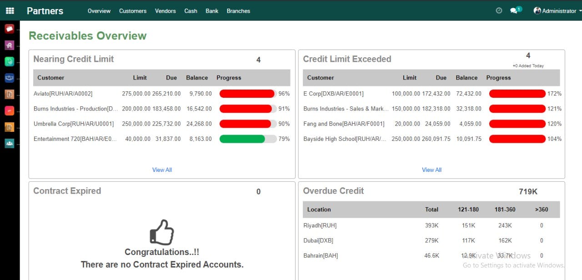The image size is (582, 280).
Task: Switch to the Customers tab
Action: 132,11
